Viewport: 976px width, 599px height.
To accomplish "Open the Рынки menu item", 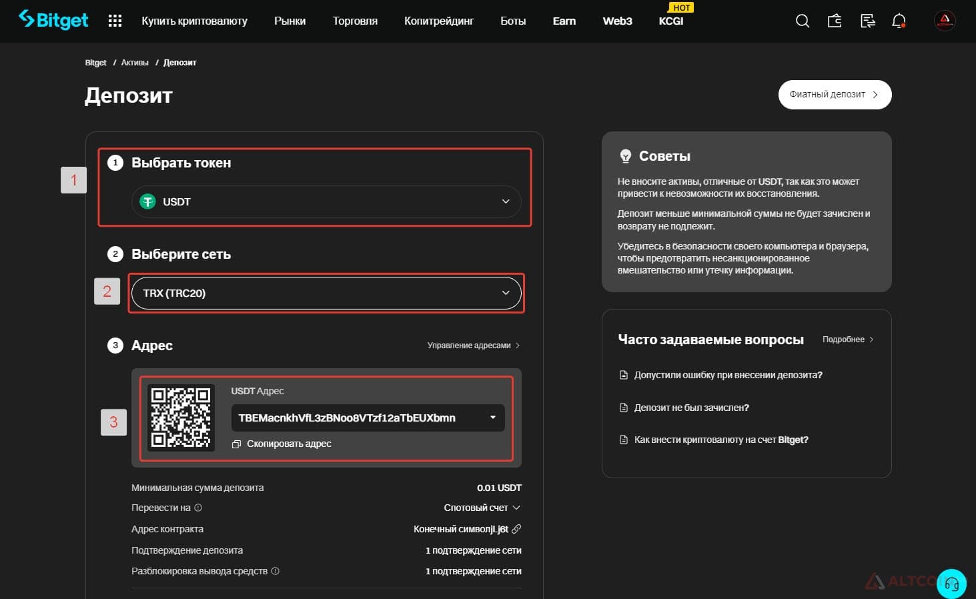I will [x=290, y=21].
